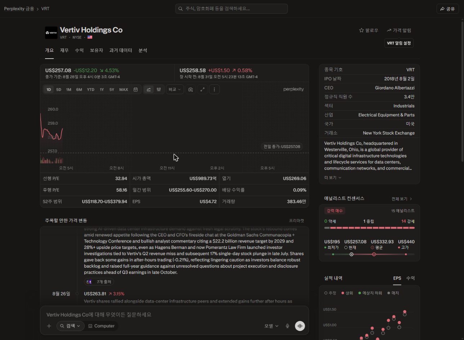Click the plus attach icon in ask box
This screenshot has width=464, height=340.
[49, 326]
